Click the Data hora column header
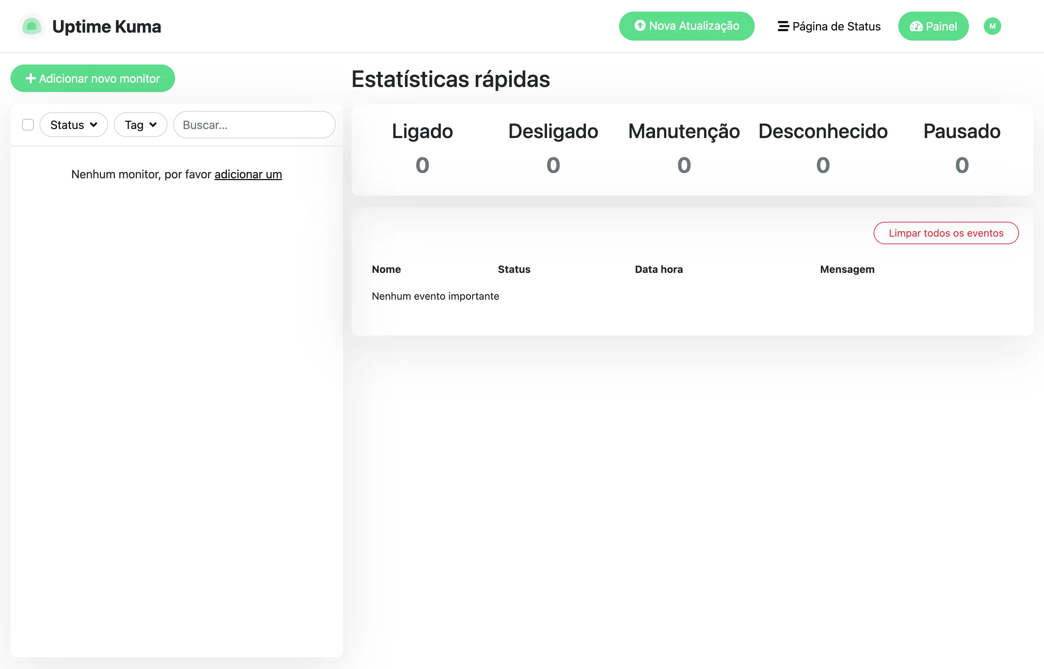The height and width of the screenshot is (669, 1044). [659, 269]
